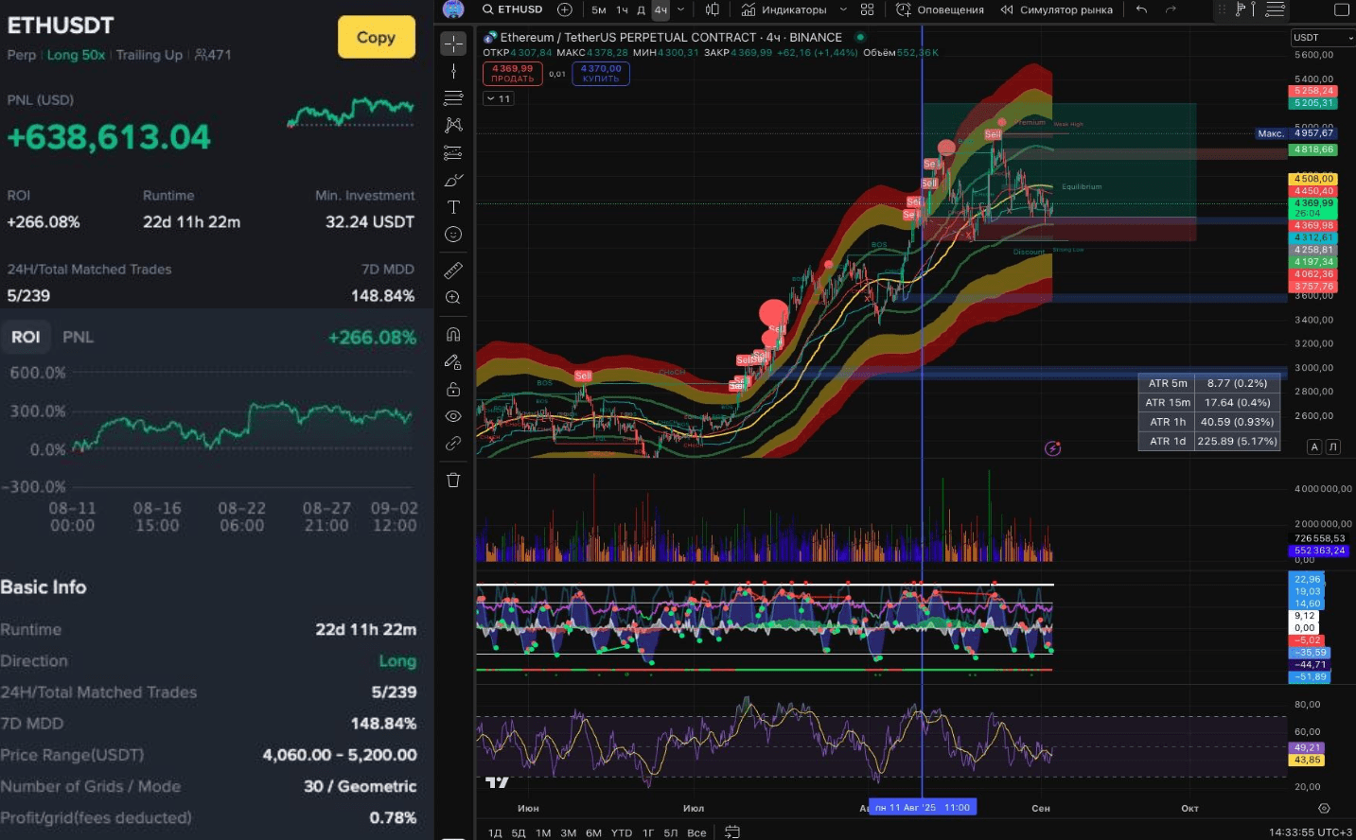
Task: Click the UTC+3 timezone clock
Action: pos(1311,832)
